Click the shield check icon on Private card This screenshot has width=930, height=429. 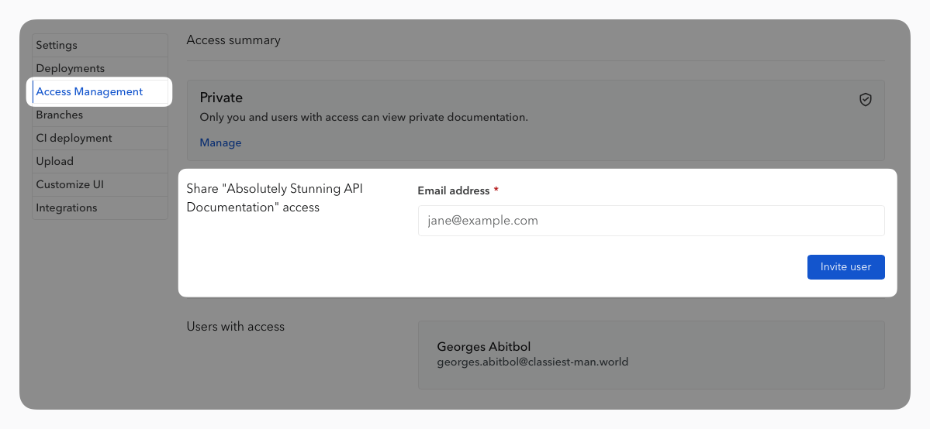(x=866, y=100)
